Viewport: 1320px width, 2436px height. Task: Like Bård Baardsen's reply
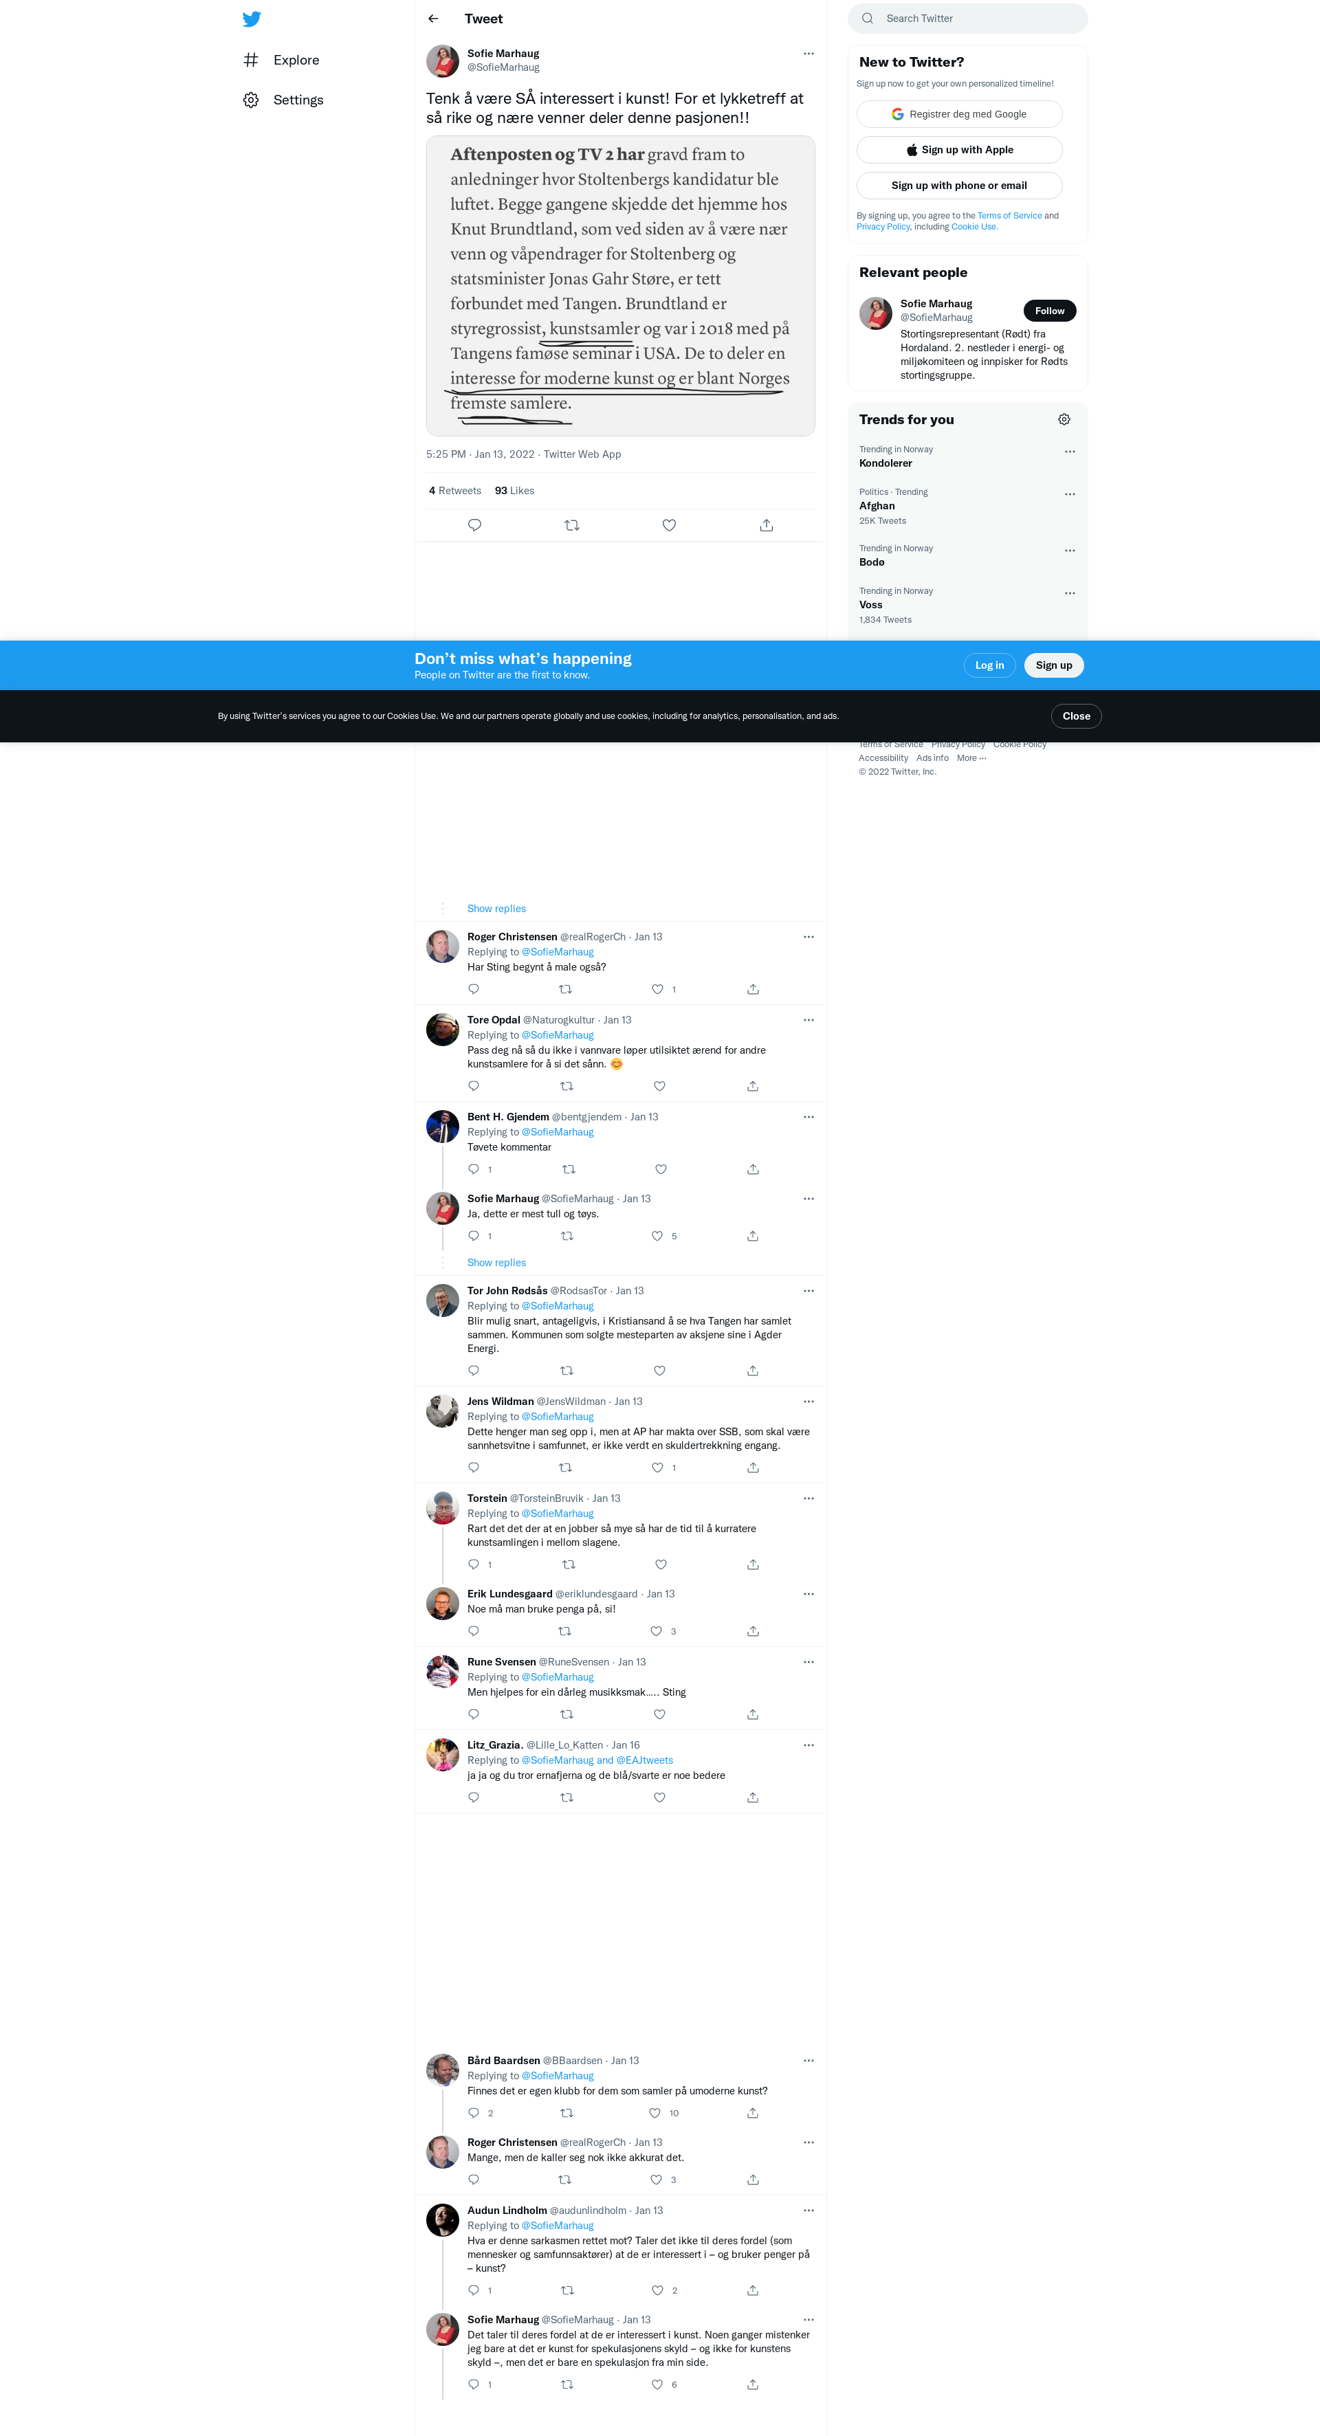pyautogui.click(x=654, y=2114)
